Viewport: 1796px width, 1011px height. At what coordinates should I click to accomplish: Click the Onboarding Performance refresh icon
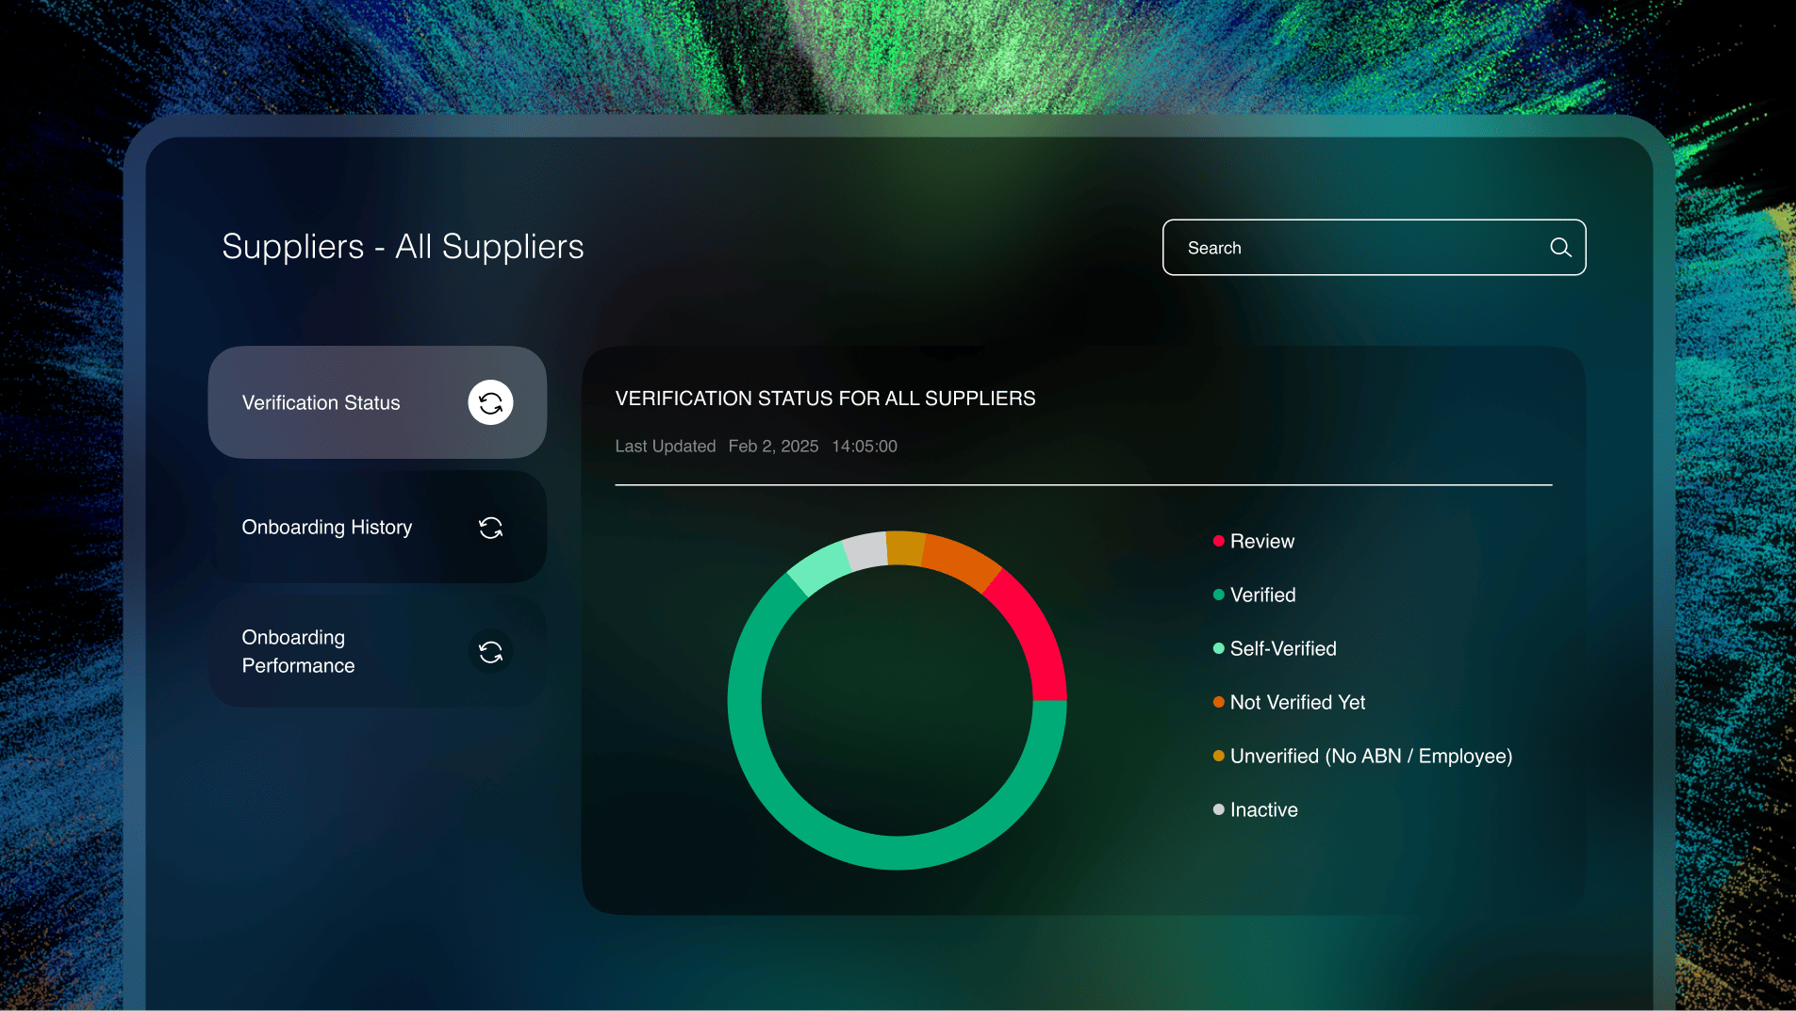(490, 652)
